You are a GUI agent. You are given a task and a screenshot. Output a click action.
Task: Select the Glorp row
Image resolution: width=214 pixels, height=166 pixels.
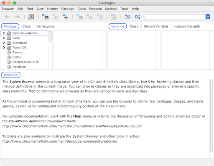click(x=24, y=38)
